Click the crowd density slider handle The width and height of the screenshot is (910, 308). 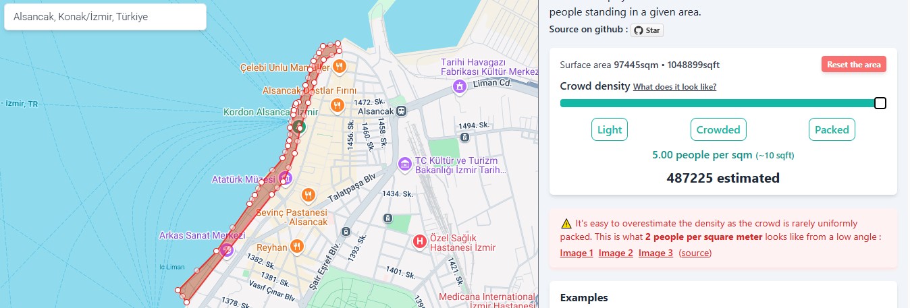click(880, 103)
